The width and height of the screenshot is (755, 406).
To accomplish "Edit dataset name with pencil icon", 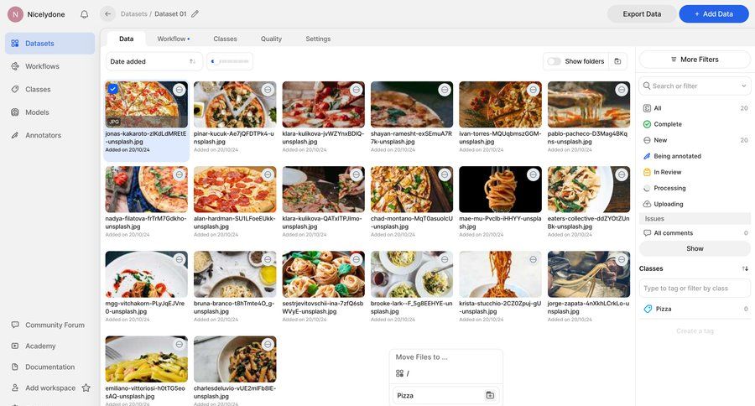I will [x=195, y=14].
